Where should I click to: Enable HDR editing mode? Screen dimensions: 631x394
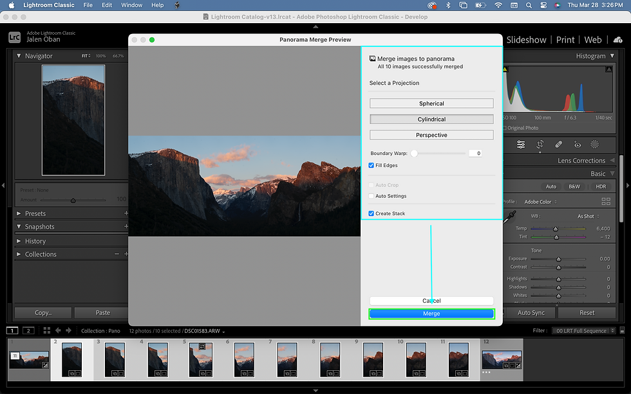point(601,186)
